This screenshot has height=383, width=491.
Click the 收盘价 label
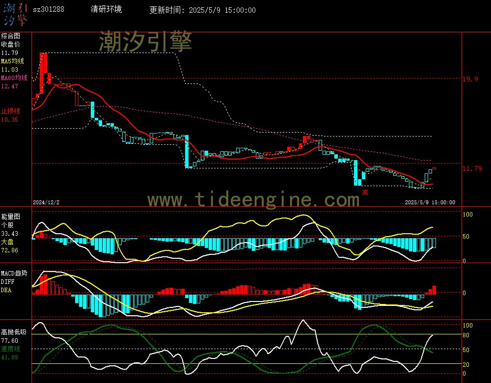pyautogui.click(x=11, y=45)
